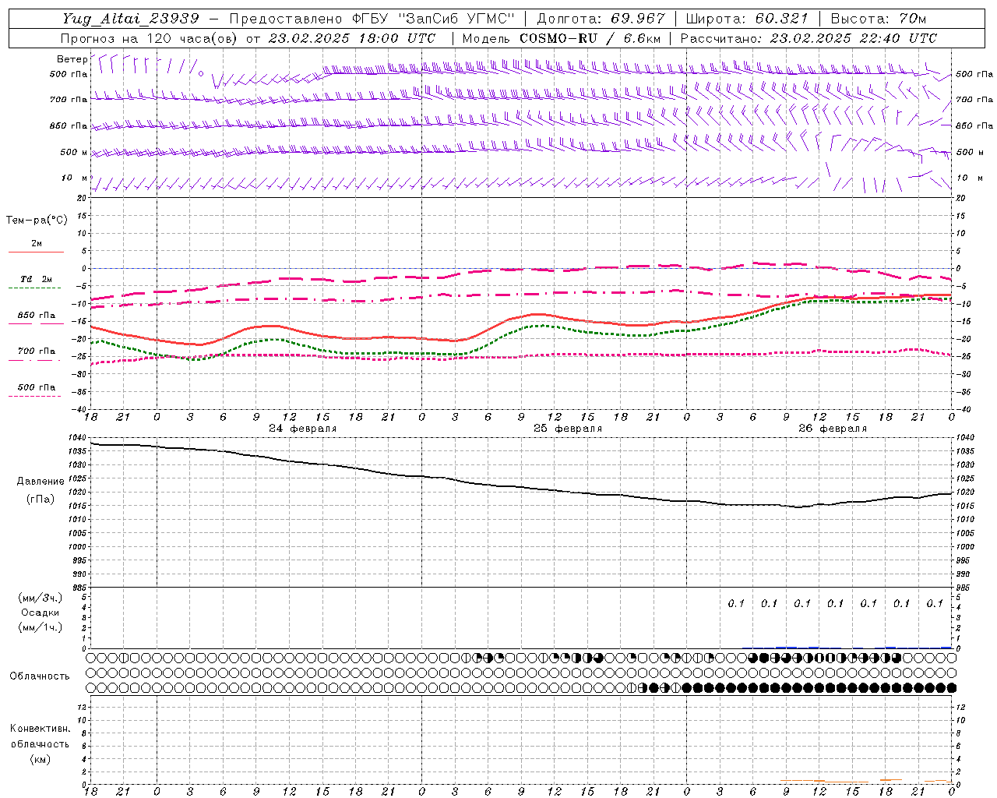Screen dimensions: 997x798
Task: Click the Тем-ра(°C) legend title
Action: point(37,221)
